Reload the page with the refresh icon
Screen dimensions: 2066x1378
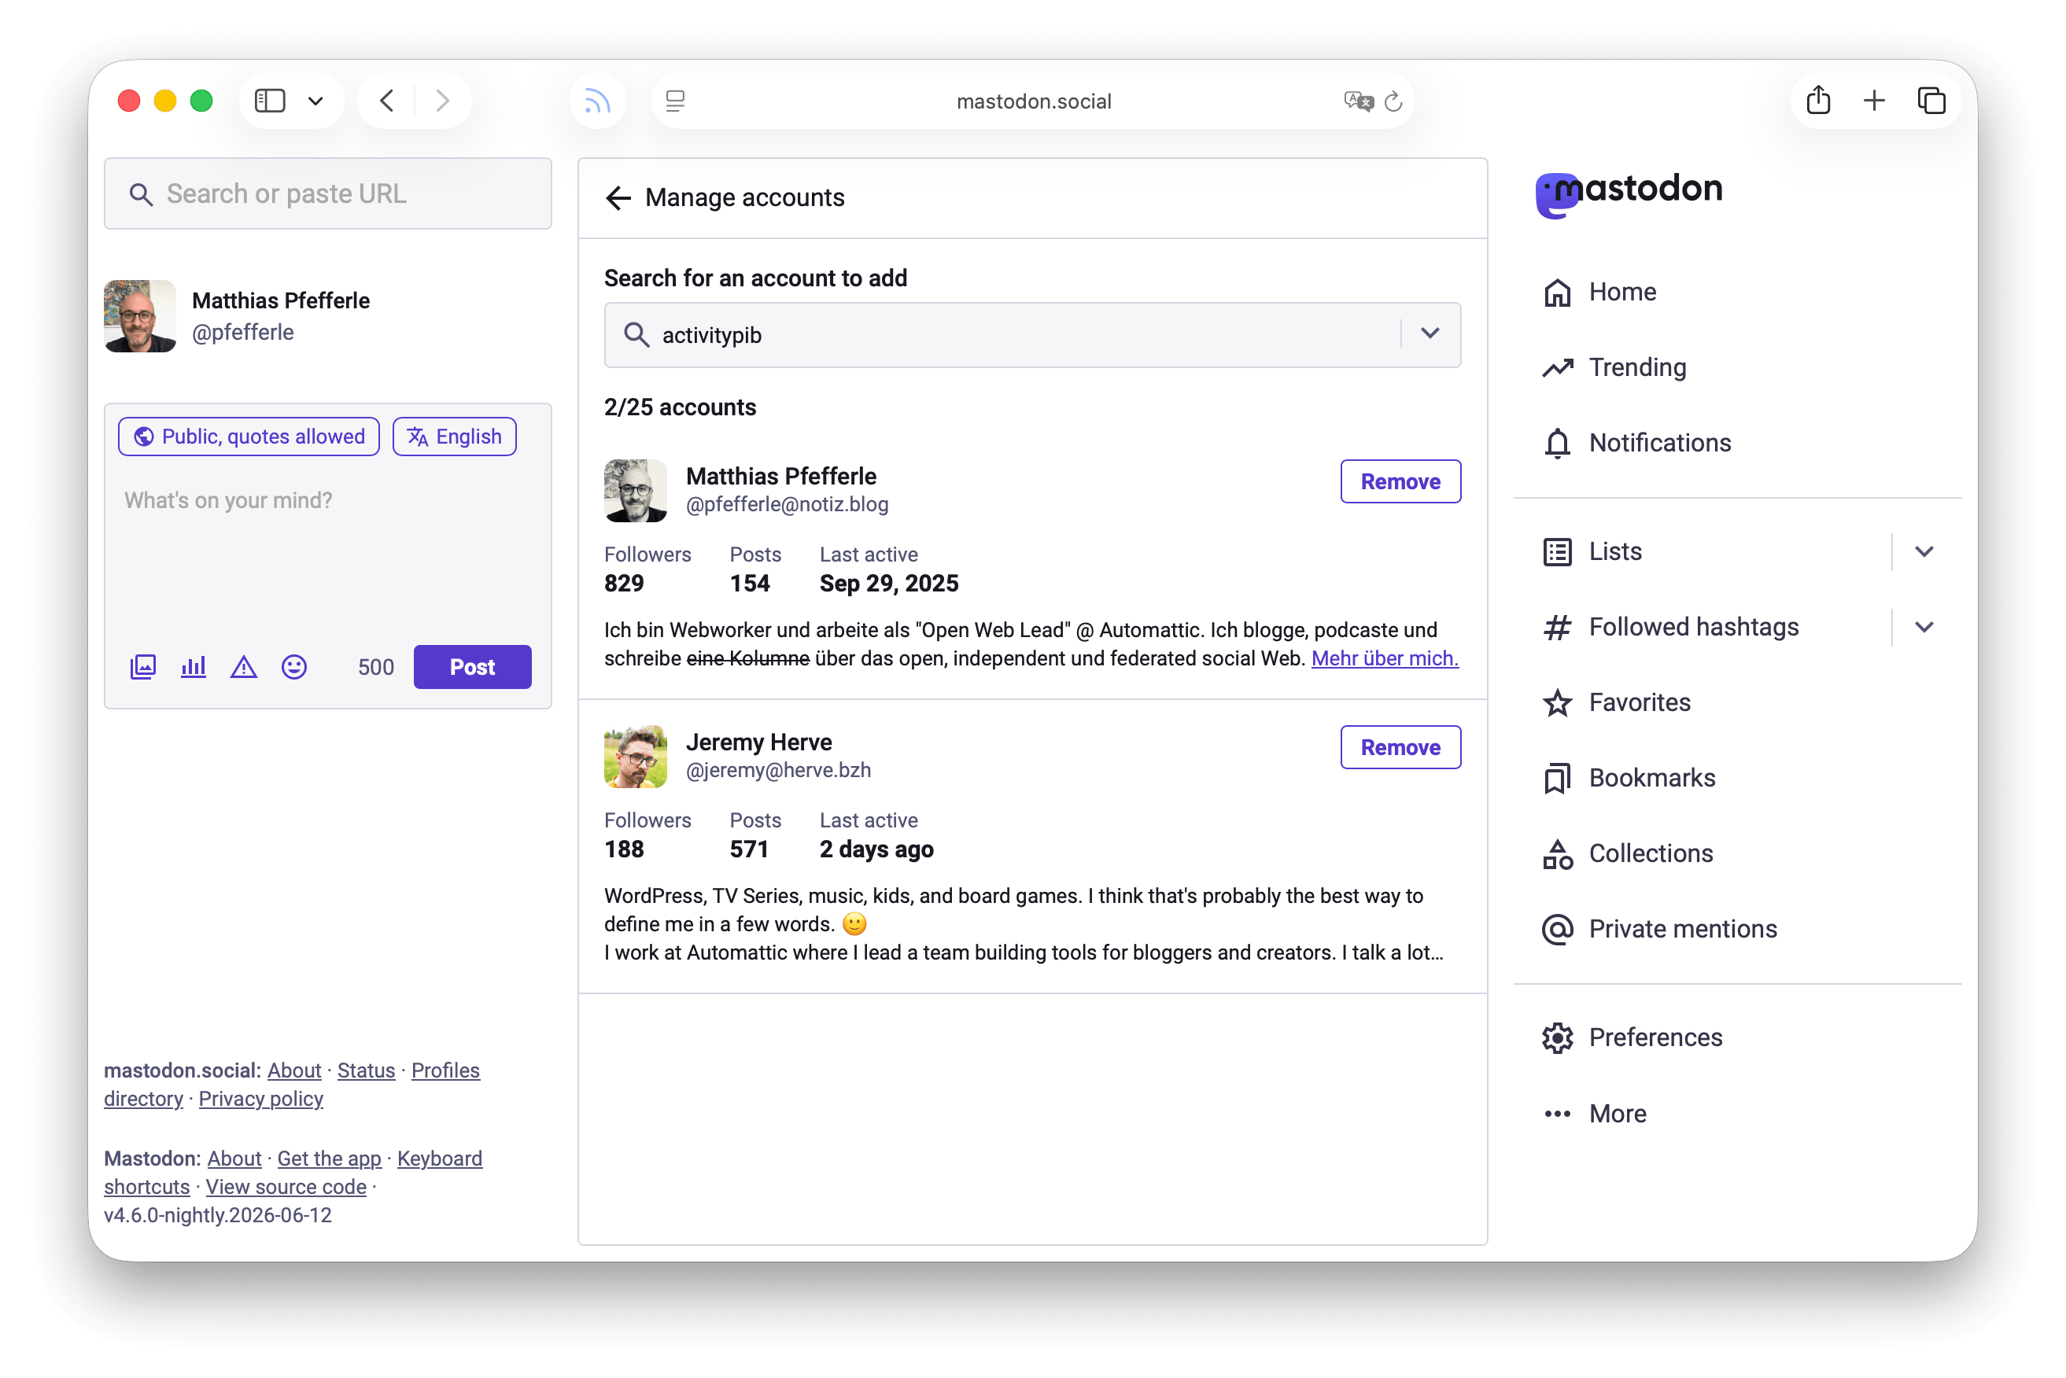(1393, 101)
